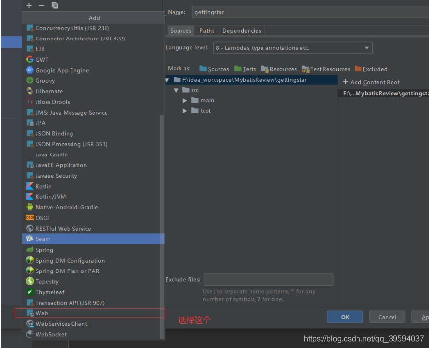The image size is (429, 348).
Task: Select the RESTful Web Service icon
Action: (30, 228)
